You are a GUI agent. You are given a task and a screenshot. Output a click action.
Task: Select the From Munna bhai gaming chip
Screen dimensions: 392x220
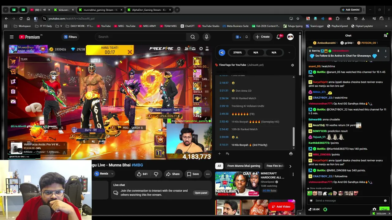tap(244, 166)
